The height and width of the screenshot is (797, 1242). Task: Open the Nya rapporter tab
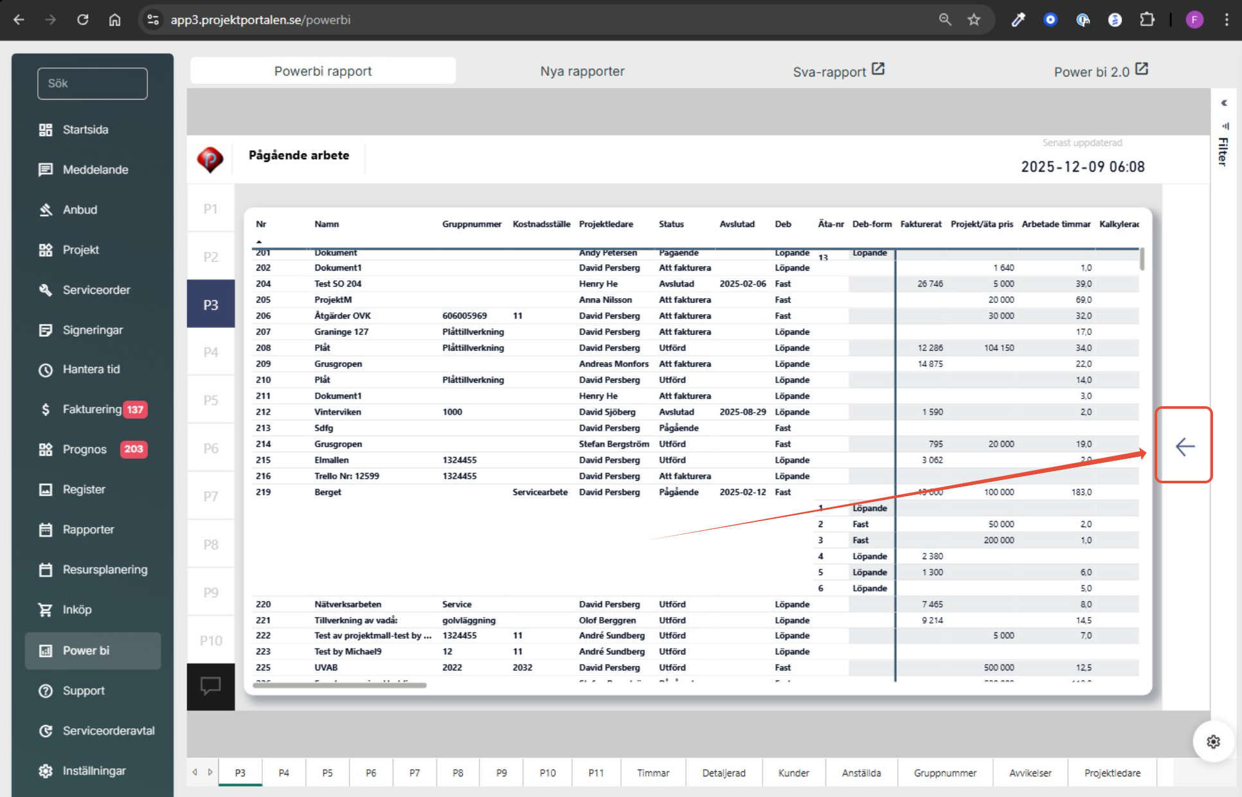(582, 71)
